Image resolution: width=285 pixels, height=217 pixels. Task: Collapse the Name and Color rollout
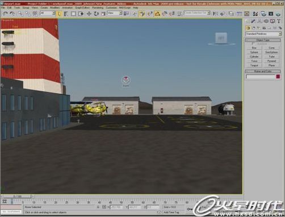point(263,71)
